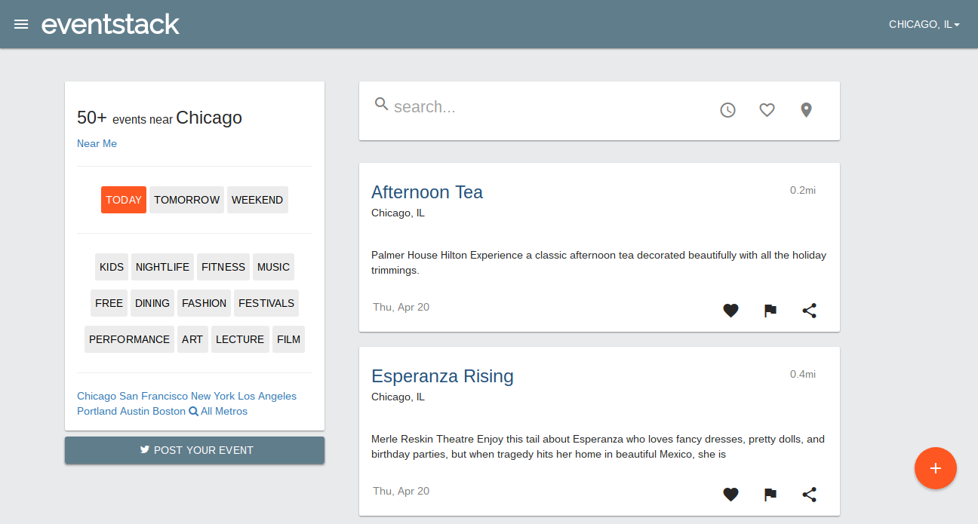Click the map pin icon in search bar
978x524 pixels.
click(806, 109)
